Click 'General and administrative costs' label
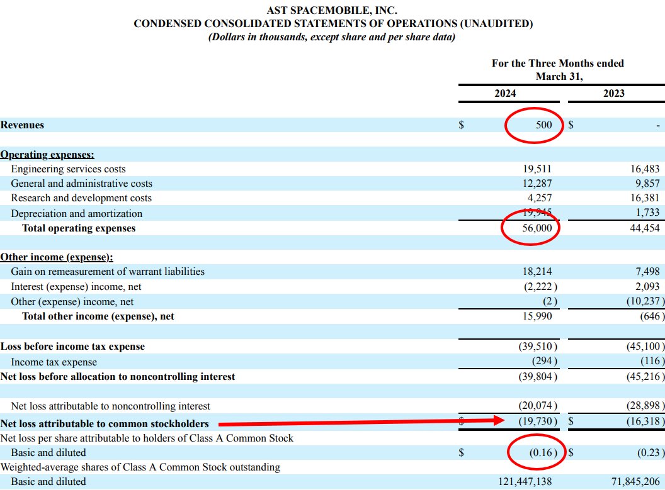Screen dimensions: 665x490 [x=81, y=184]
